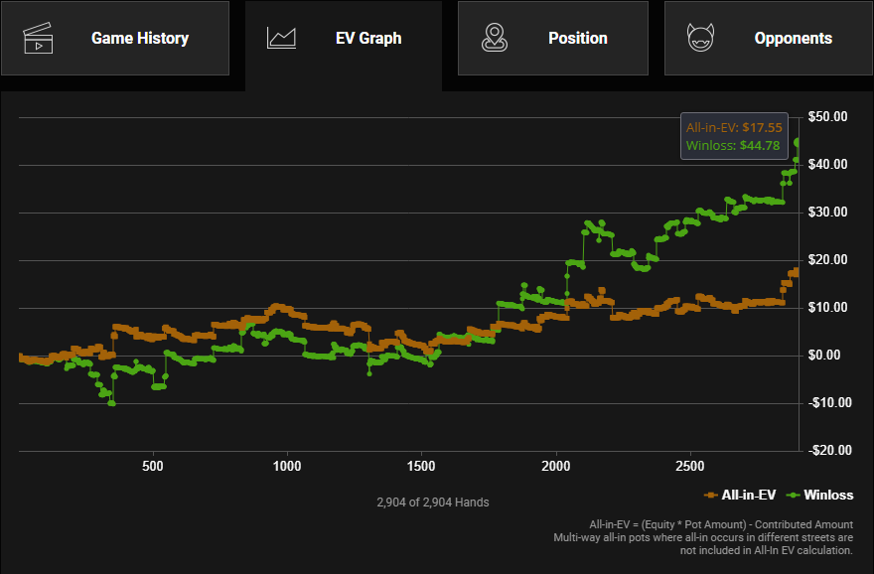Viewport: 874px width, 574px height.
Task: Click the $40.00 y-axis label
Action: tap(827, 165)
